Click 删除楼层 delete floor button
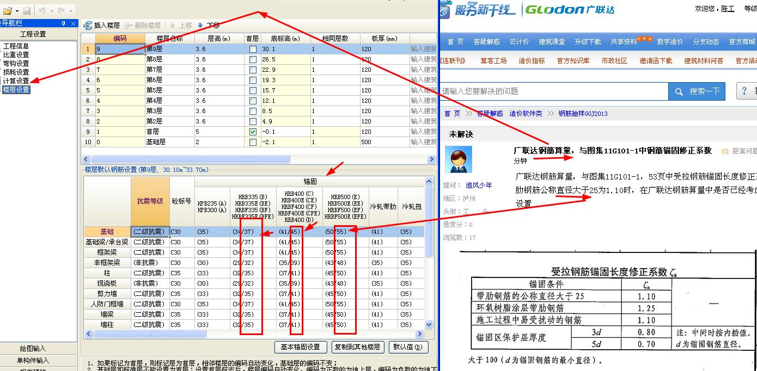Screen dimensions: 757x371 [x=143, y=26]
